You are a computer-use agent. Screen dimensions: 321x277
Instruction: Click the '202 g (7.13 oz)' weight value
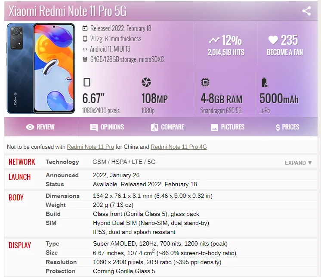(113, 205)
